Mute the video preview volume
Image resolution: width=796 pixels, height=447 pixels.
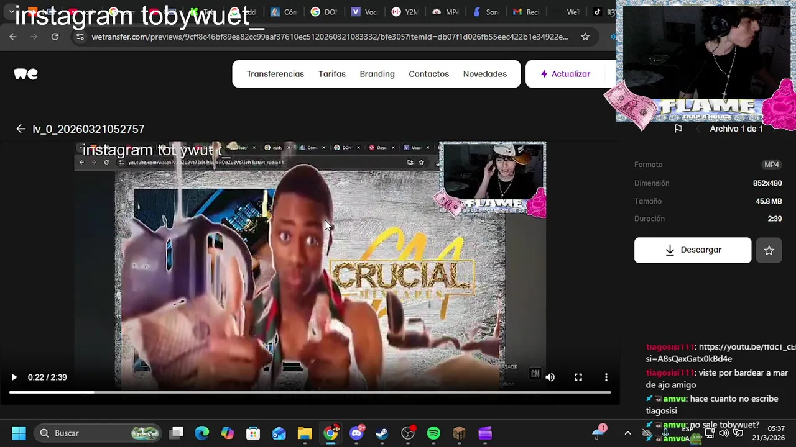pos(550,377)
